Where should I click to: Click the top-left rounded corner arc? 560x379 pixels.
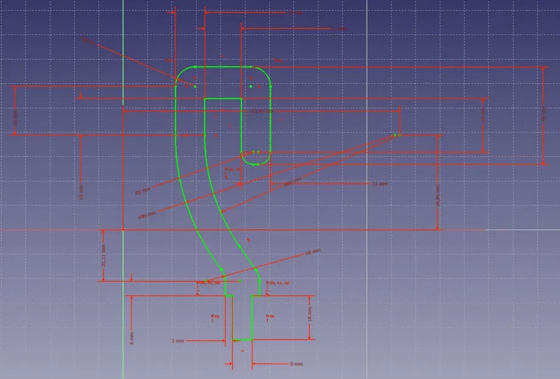point(182,73)
